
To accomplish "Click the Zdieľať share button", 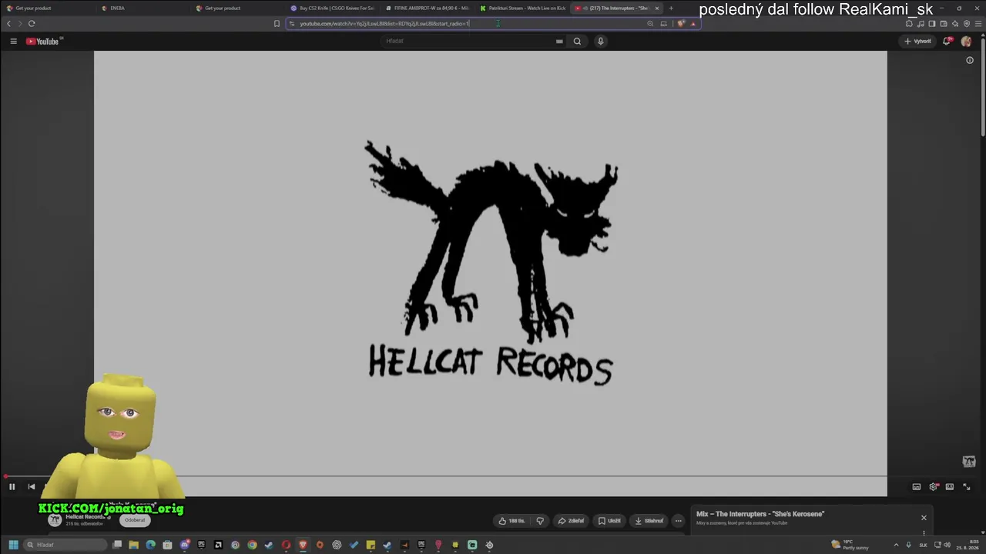I will [571, 521].
